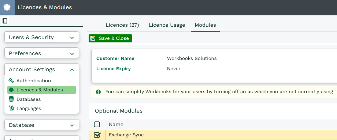The width and height of the screenshot is (337, 140).
Task: Toggle the sidebar panel icon
Action: [5, 21]
